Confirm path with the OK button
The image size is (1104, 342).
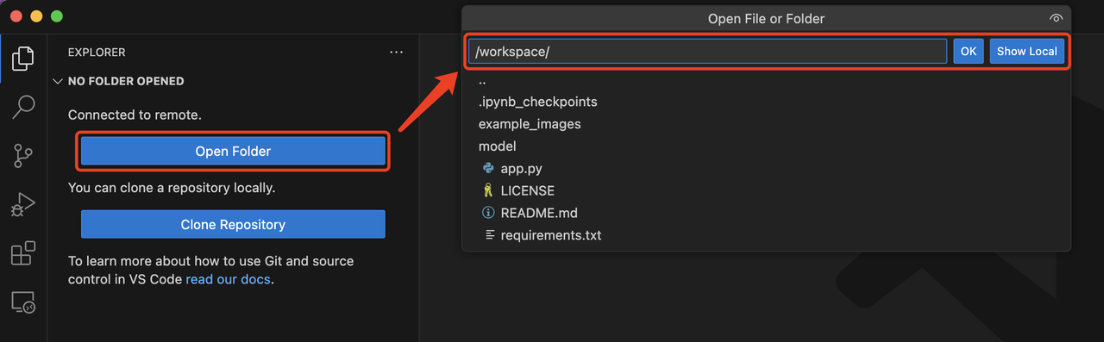[969, 52]
